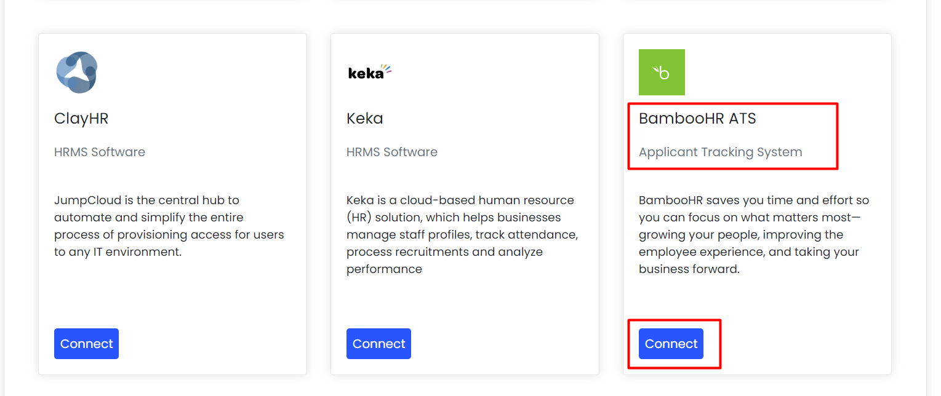Viewport: 941px width, 396px height.
Task: Click the Keka logo icon
Action: tap(370, 73)
